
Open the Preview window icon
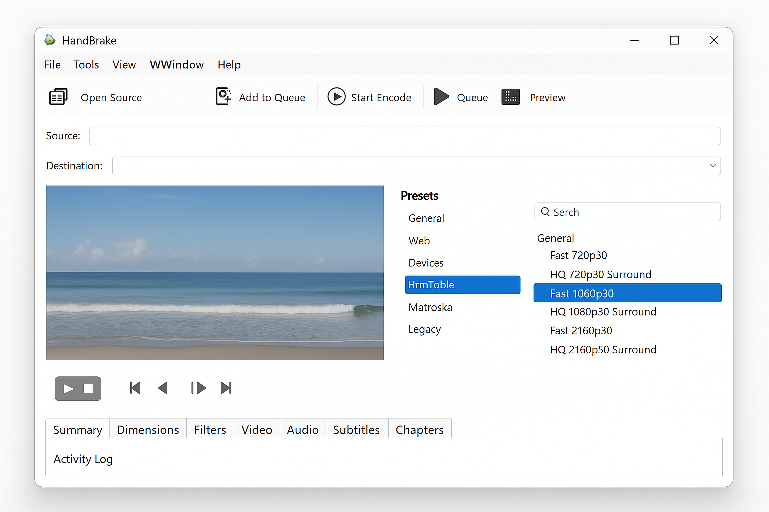(511, 97)
